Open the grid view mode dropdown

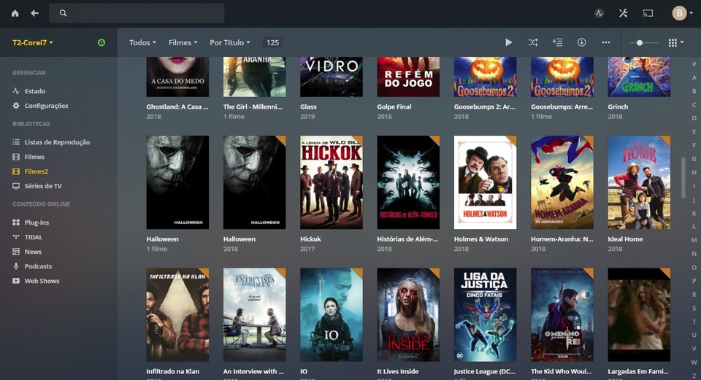click(675, 42)
